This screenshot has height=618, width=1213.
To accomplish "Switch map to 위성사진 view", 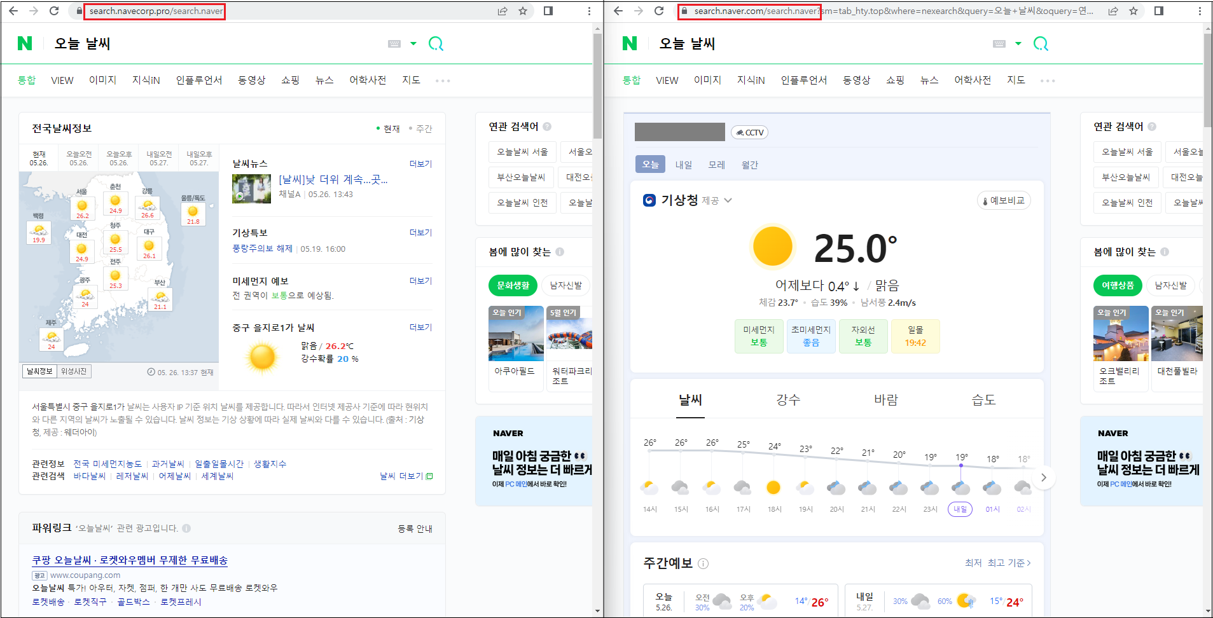I will coord(74,371).
